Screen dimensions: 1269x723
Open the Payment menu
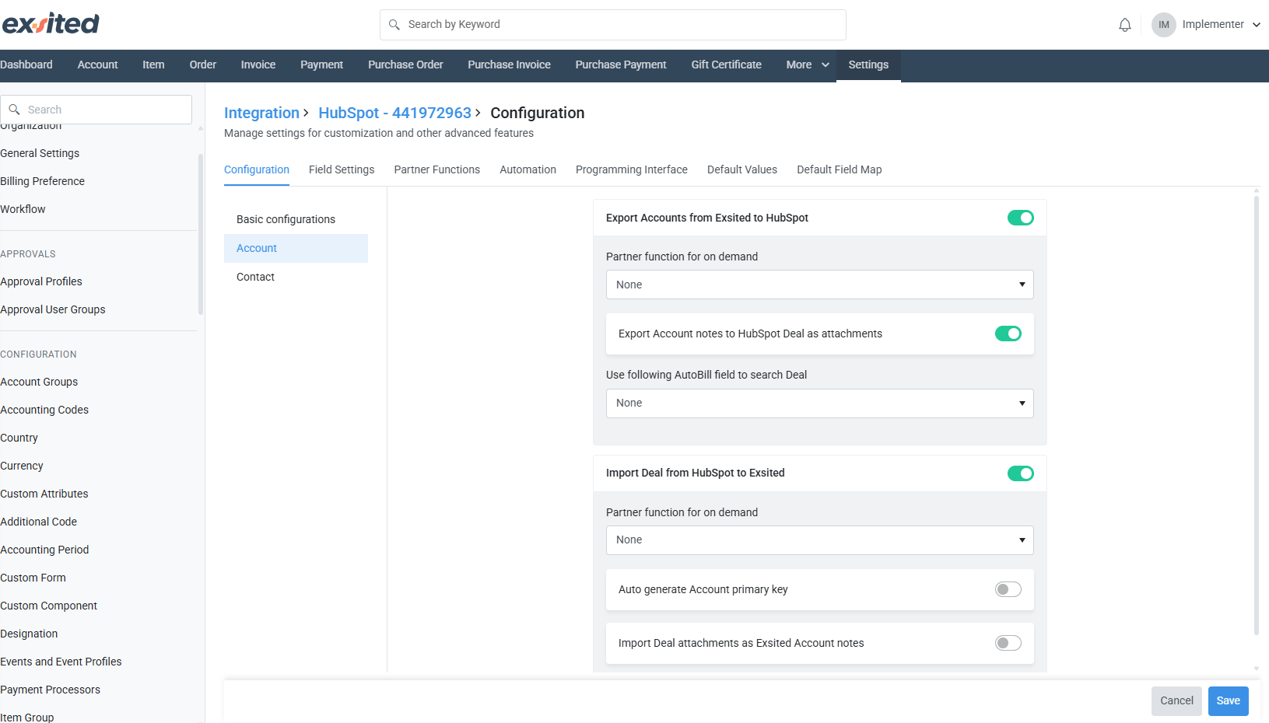click(x=321, y=65)
